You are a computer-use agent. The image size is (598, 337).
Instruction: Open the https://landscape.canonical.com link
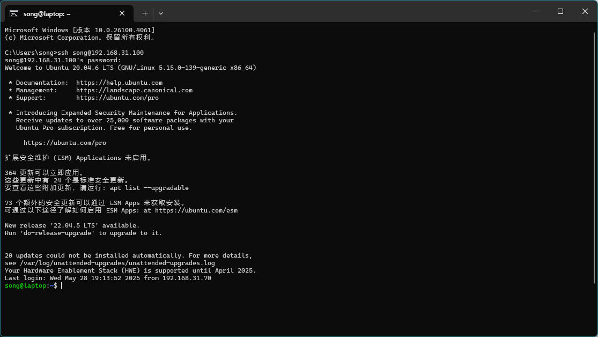[x=134, y=90]
